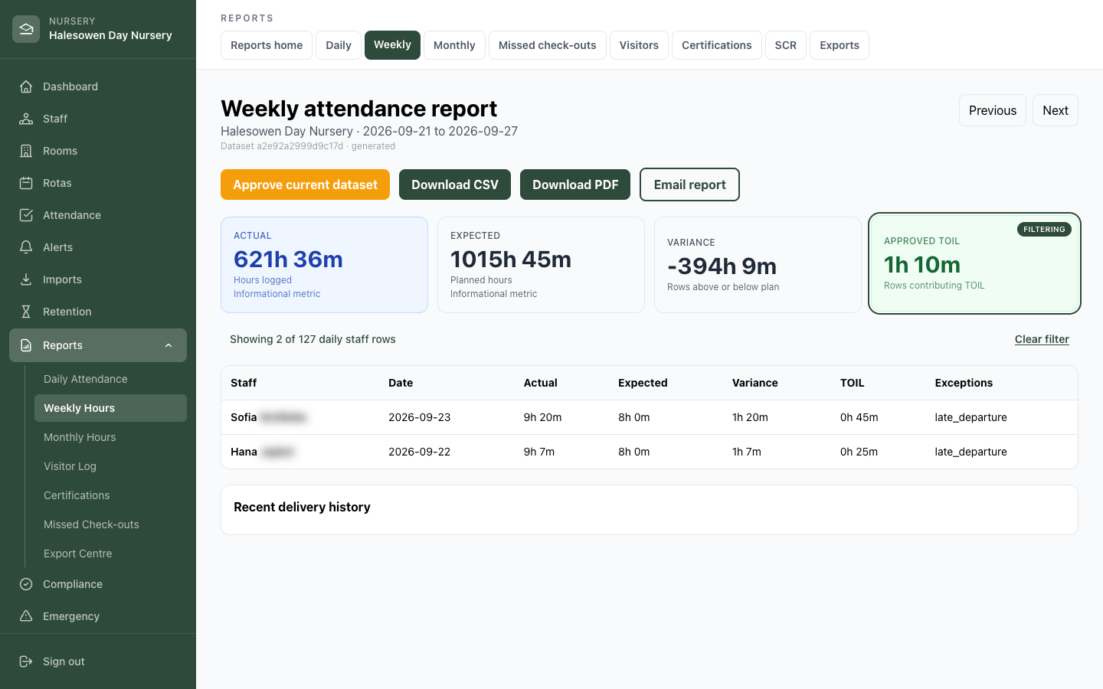Download the report as PDF
The width and height of the screenshot is (1103, 689).
click(575, 184)
